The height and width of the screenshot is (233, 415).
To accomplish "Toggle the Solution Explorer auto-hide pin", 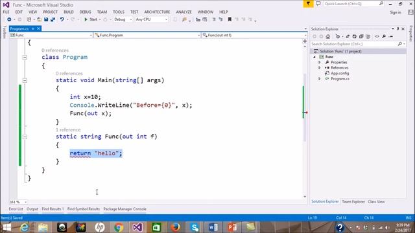I will [397, 28].
